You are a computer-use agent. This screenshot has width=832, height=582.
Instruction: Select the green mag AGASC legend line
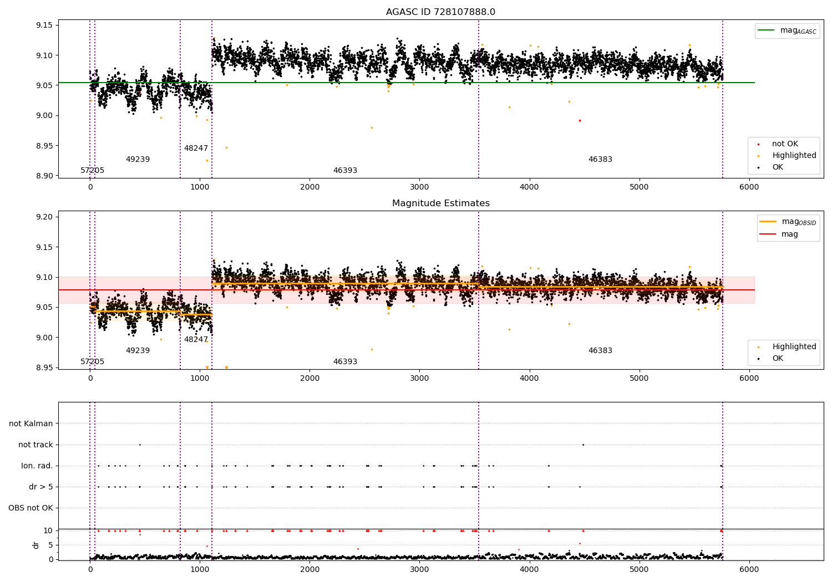pos(767,30)
